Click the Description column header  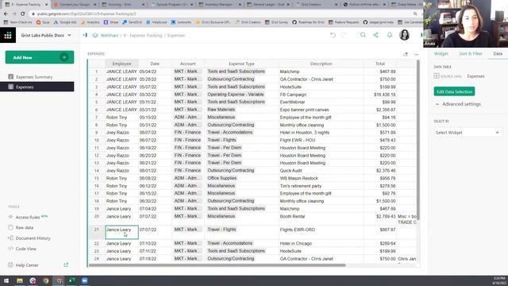(x=321, y=64)
